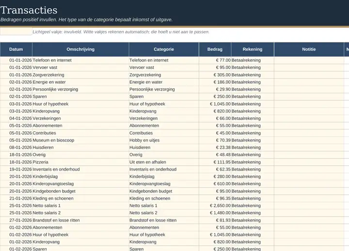
Task: Select the amount € 111.95
Action: (x=215, y=162)
